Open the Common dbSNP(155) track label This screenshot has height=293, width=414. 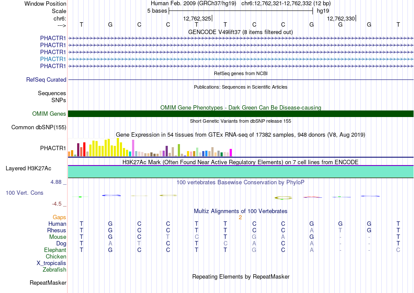coord(39,127)
